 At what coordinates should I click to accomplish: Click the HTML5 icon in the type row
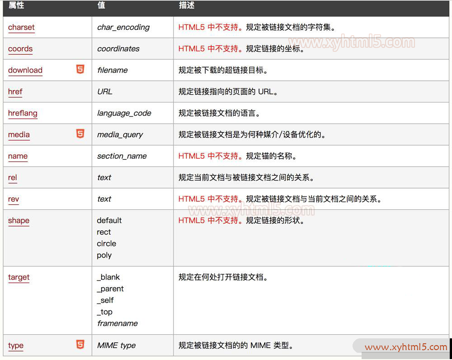tap(80, 345)
